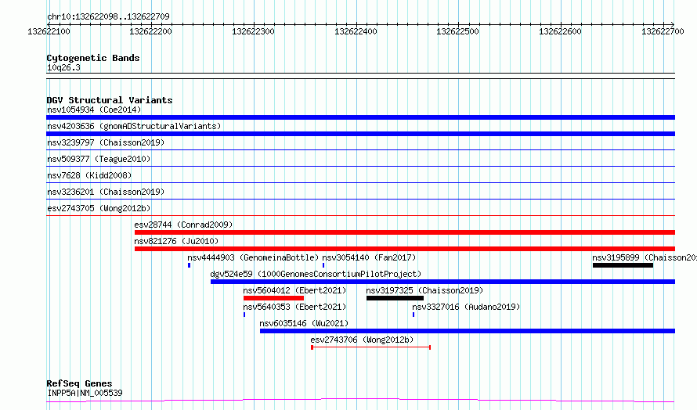Select the red nsv5604012 variant bar
Image resolution: width=697 pixels, height=410 pixels.
pyautogui.click(x=273, y=298)
